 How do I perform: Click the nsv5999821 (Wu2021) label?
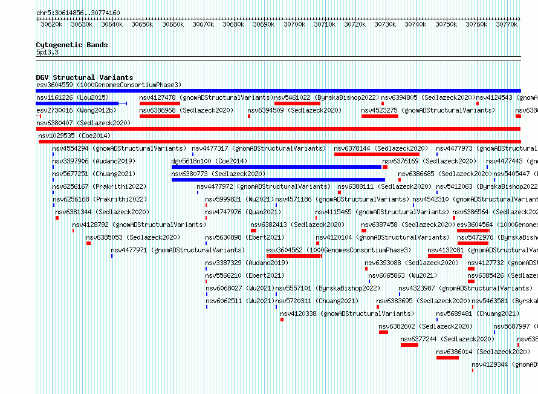coord(239,199)
